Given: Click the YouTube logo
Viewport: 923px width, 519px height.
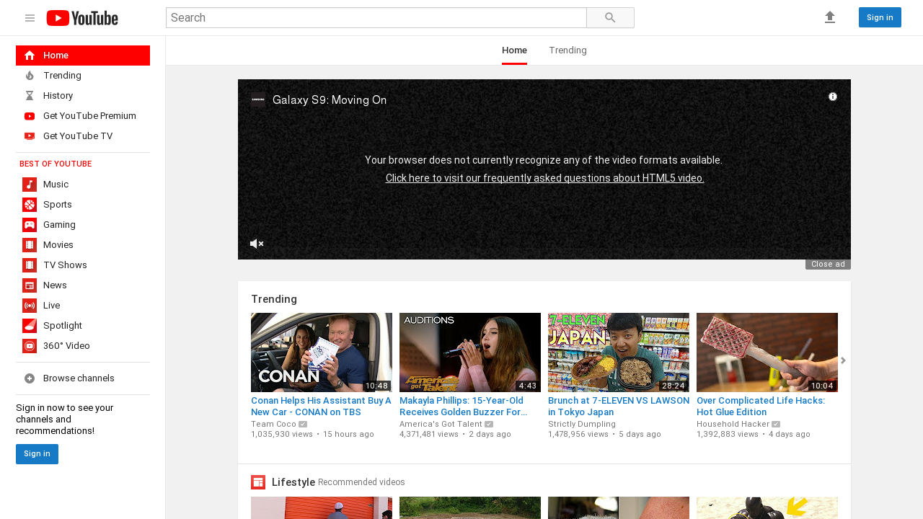Looking at the screenshot, I should [x=82, y=18].
